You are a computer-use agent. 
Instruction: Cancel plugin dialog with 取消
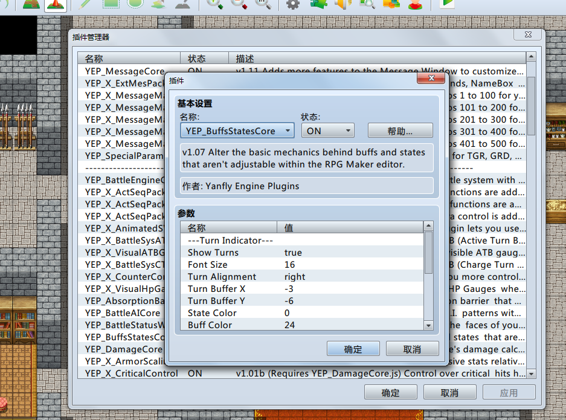(412, 349)
